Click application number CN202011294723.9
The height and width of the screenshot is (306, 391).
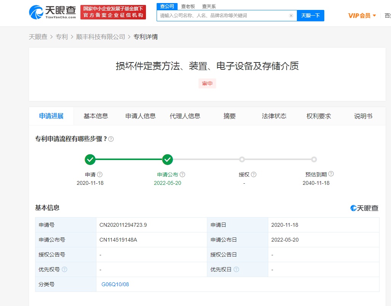coord(123,225)
